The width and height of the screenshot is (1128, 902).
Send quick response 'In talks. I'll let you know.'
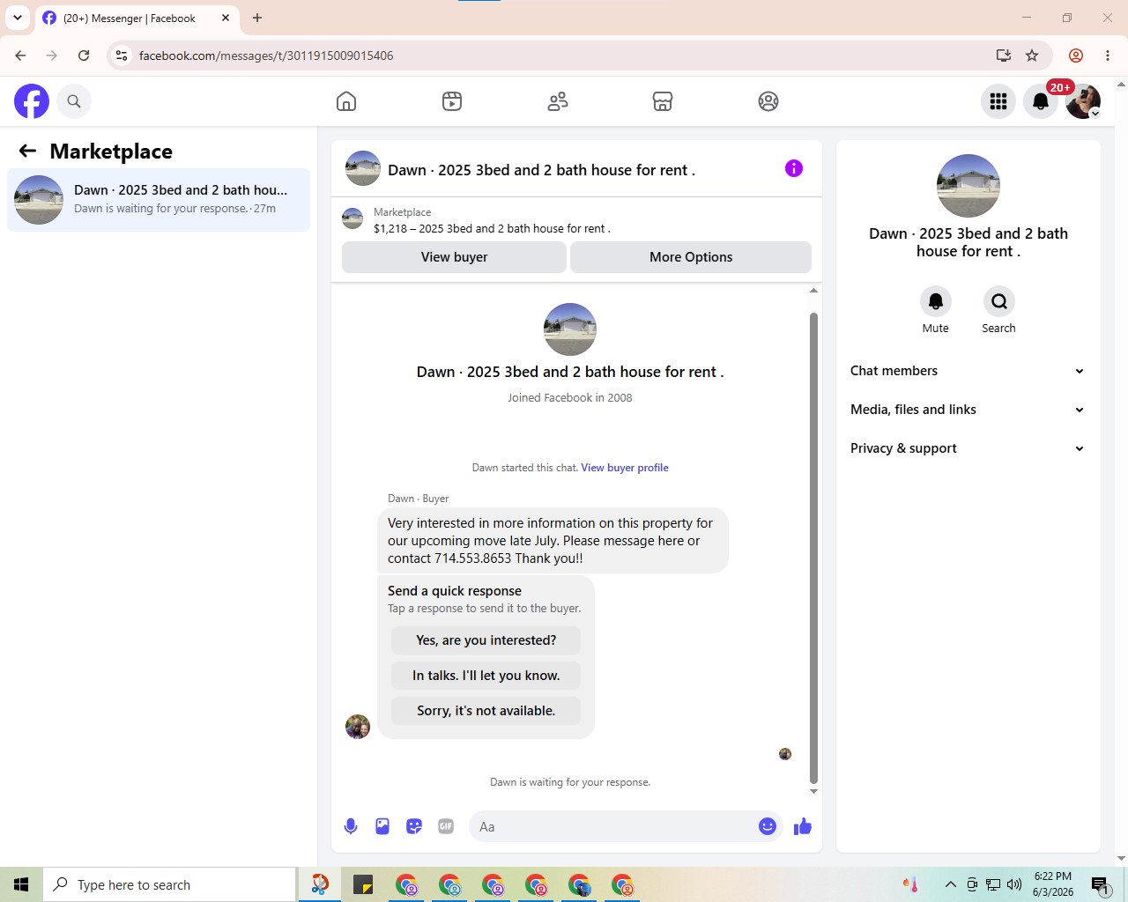click(486, 676)
